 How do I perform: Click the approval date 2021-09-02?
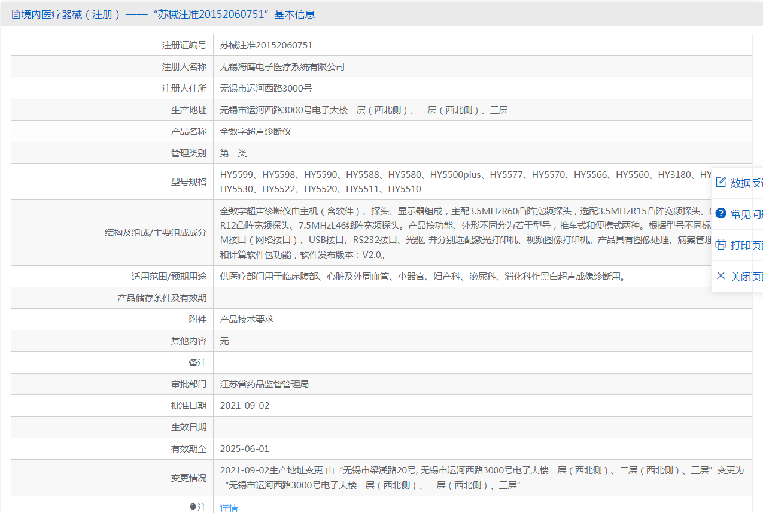click(x=245, y=405)
